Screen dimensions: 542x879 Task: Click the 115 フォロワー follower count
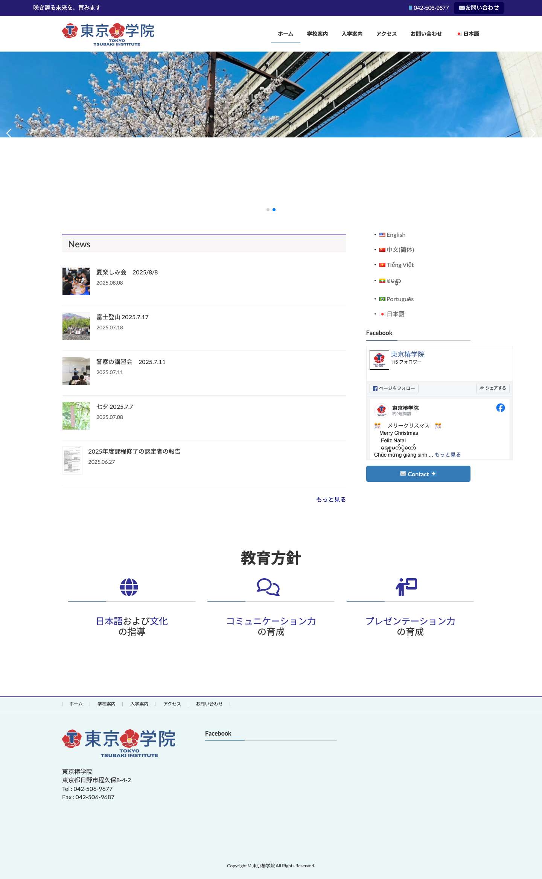click(x=406, y=362)
